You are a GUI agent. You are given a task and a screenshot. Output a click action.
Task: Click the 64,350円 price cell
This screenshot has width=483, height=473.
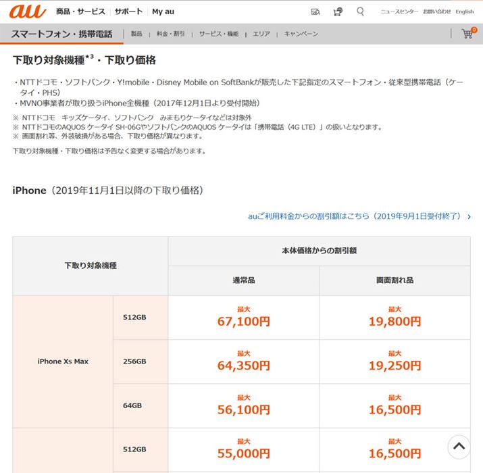(244, 362)
